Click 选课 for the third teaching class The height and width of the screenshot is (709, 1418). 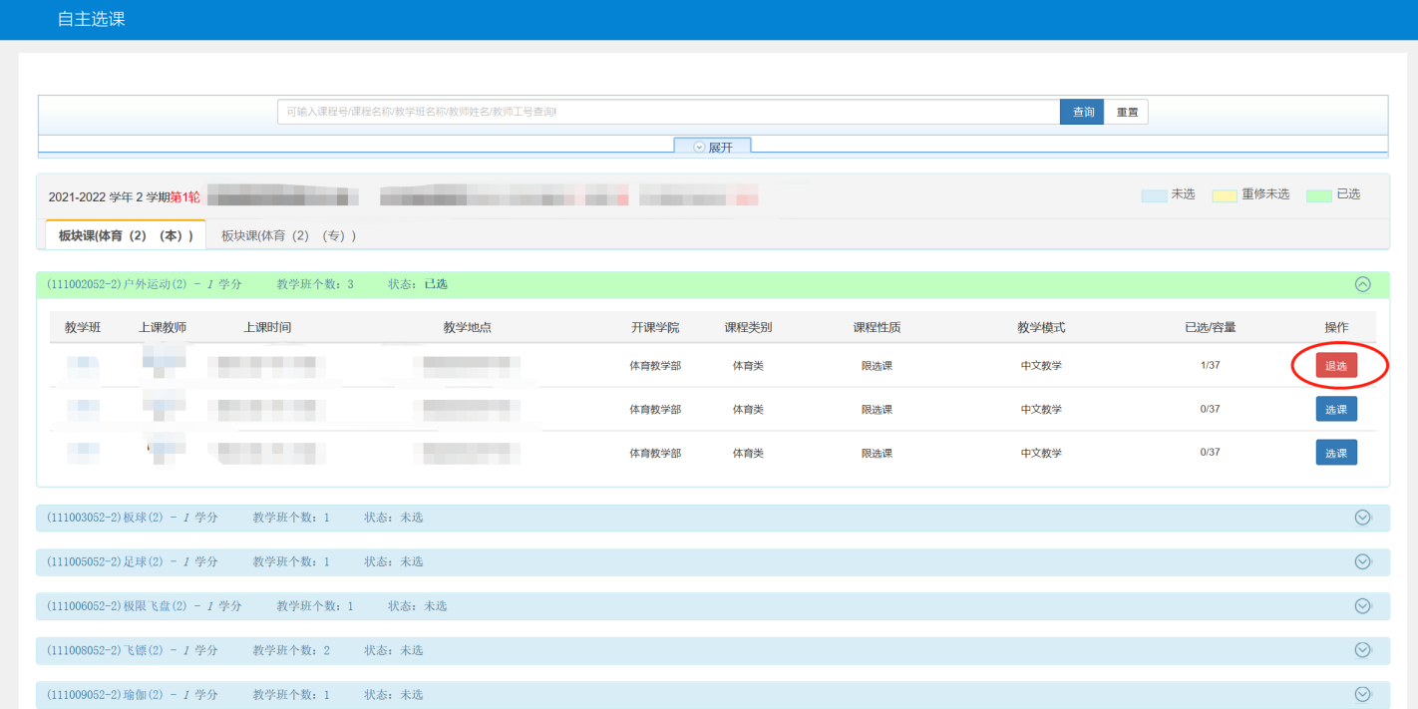(1335, 453)
